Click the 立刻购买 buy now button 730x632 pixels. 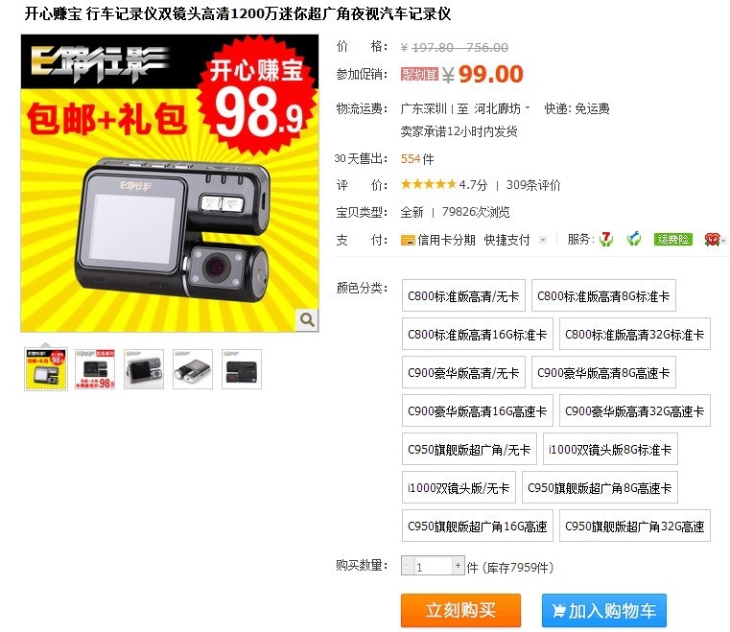460,610
